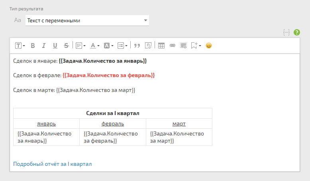
Task: Expand the alignment dropdown arrow
Action: point(84,46)
